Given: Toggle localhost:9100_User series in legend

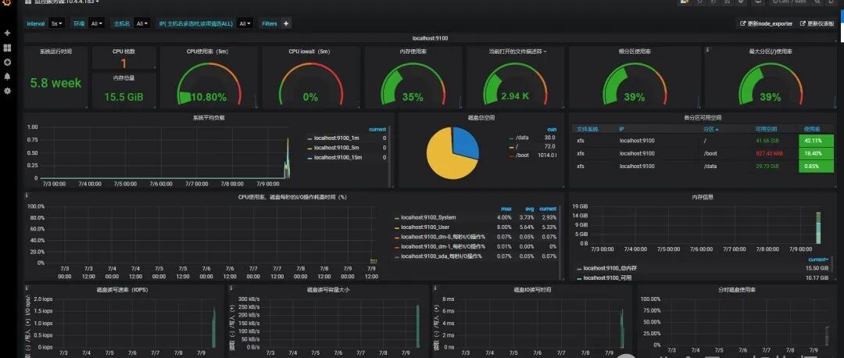Looking at the screenshot, I should coord(425,227).
